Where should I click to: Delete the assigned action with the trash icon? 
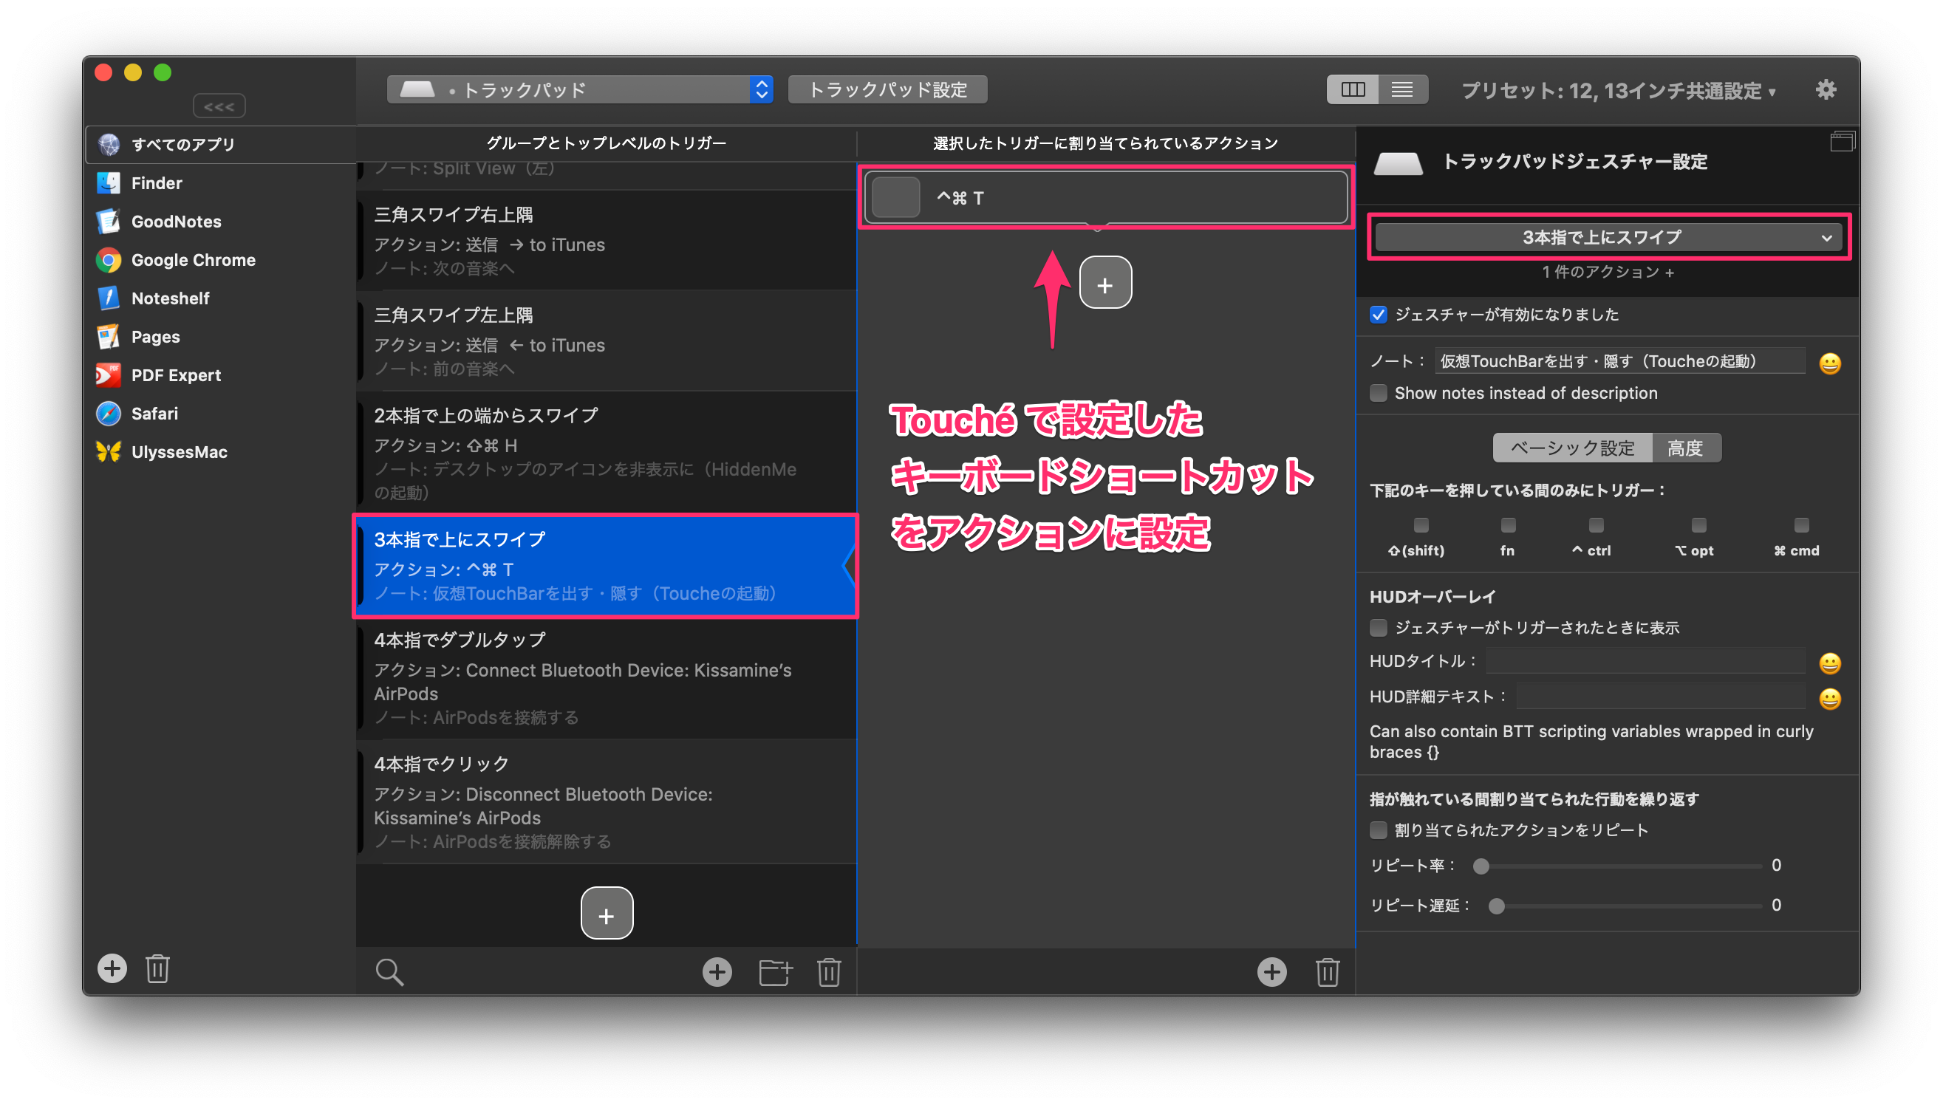[x=1328, y=971]
